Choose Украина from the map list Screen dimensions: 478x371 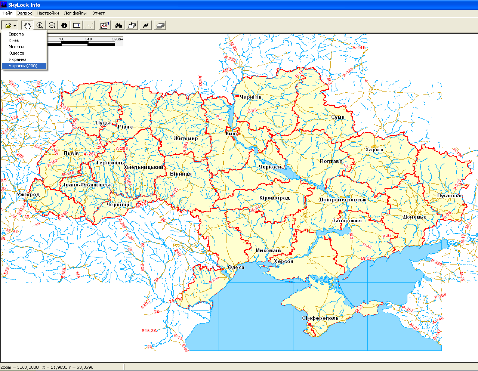(24, 59)
